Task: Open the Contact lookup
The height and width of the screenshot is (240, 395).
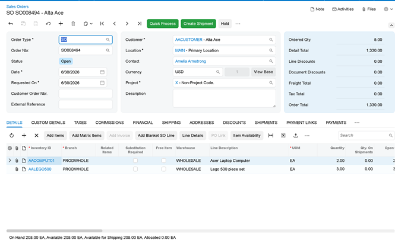Action: coord(271,61)
